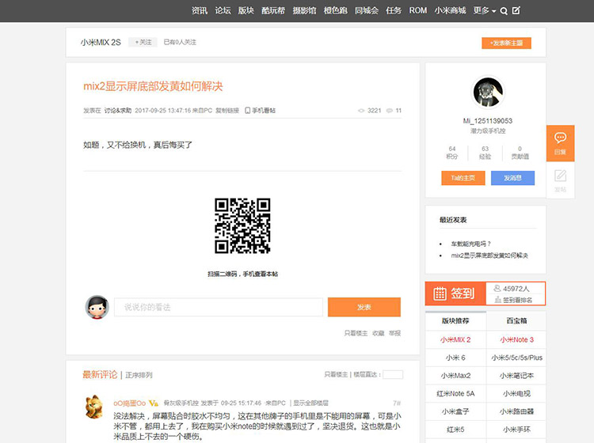Open the 资讯 navigation item
Viewport: 594px width, 443px height.
[200, 10]
